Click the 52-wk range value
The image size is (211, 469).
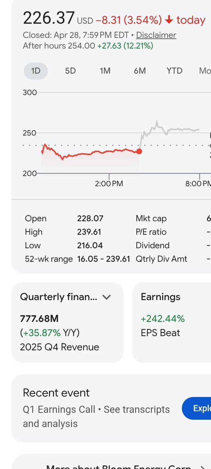click(x=104, y=259)
